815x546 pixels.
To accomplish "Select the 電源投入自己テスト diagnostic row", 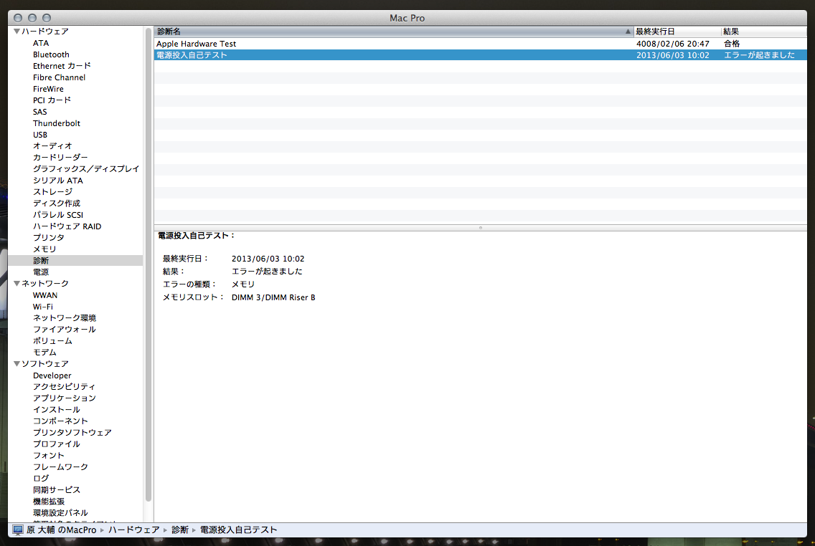I will tap(480, 55).
